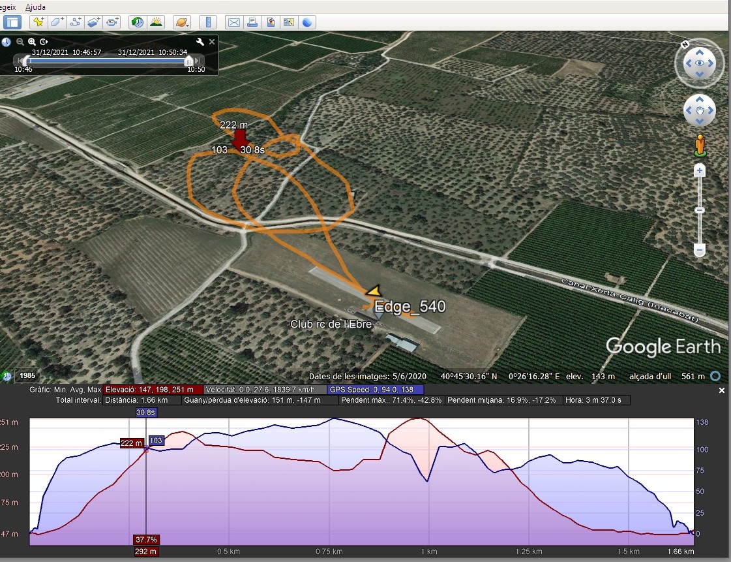Click the 1985 historical imagery year
Viewport: 731px width, 562px height.
[27, 376]
